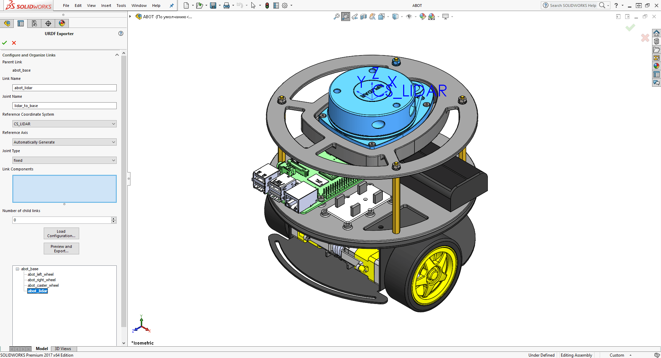Activate the Zoom to Area tool
Viewport: 661px width, 358px height.
[x=345, y=17]
